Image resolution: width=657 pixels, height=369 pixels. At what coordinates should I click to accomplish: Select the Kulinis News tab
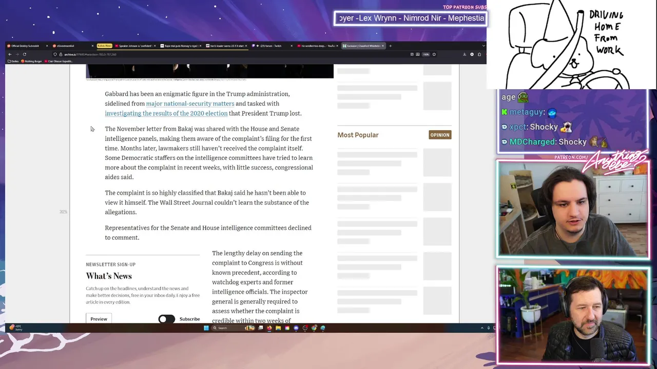click(105, 46)
